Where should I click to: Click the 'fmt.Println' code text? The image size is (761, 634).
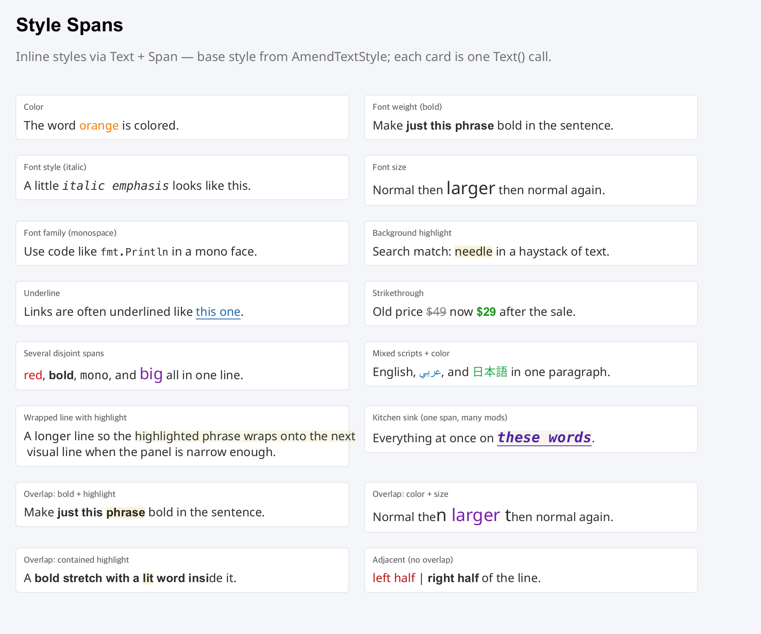(x=134, y=252)
